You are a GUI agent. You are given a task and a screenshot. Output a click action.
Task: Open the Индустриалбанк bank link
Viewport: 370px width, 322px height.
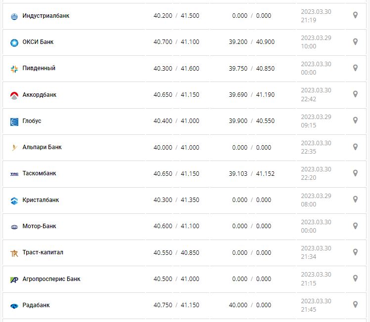[46, 16]
